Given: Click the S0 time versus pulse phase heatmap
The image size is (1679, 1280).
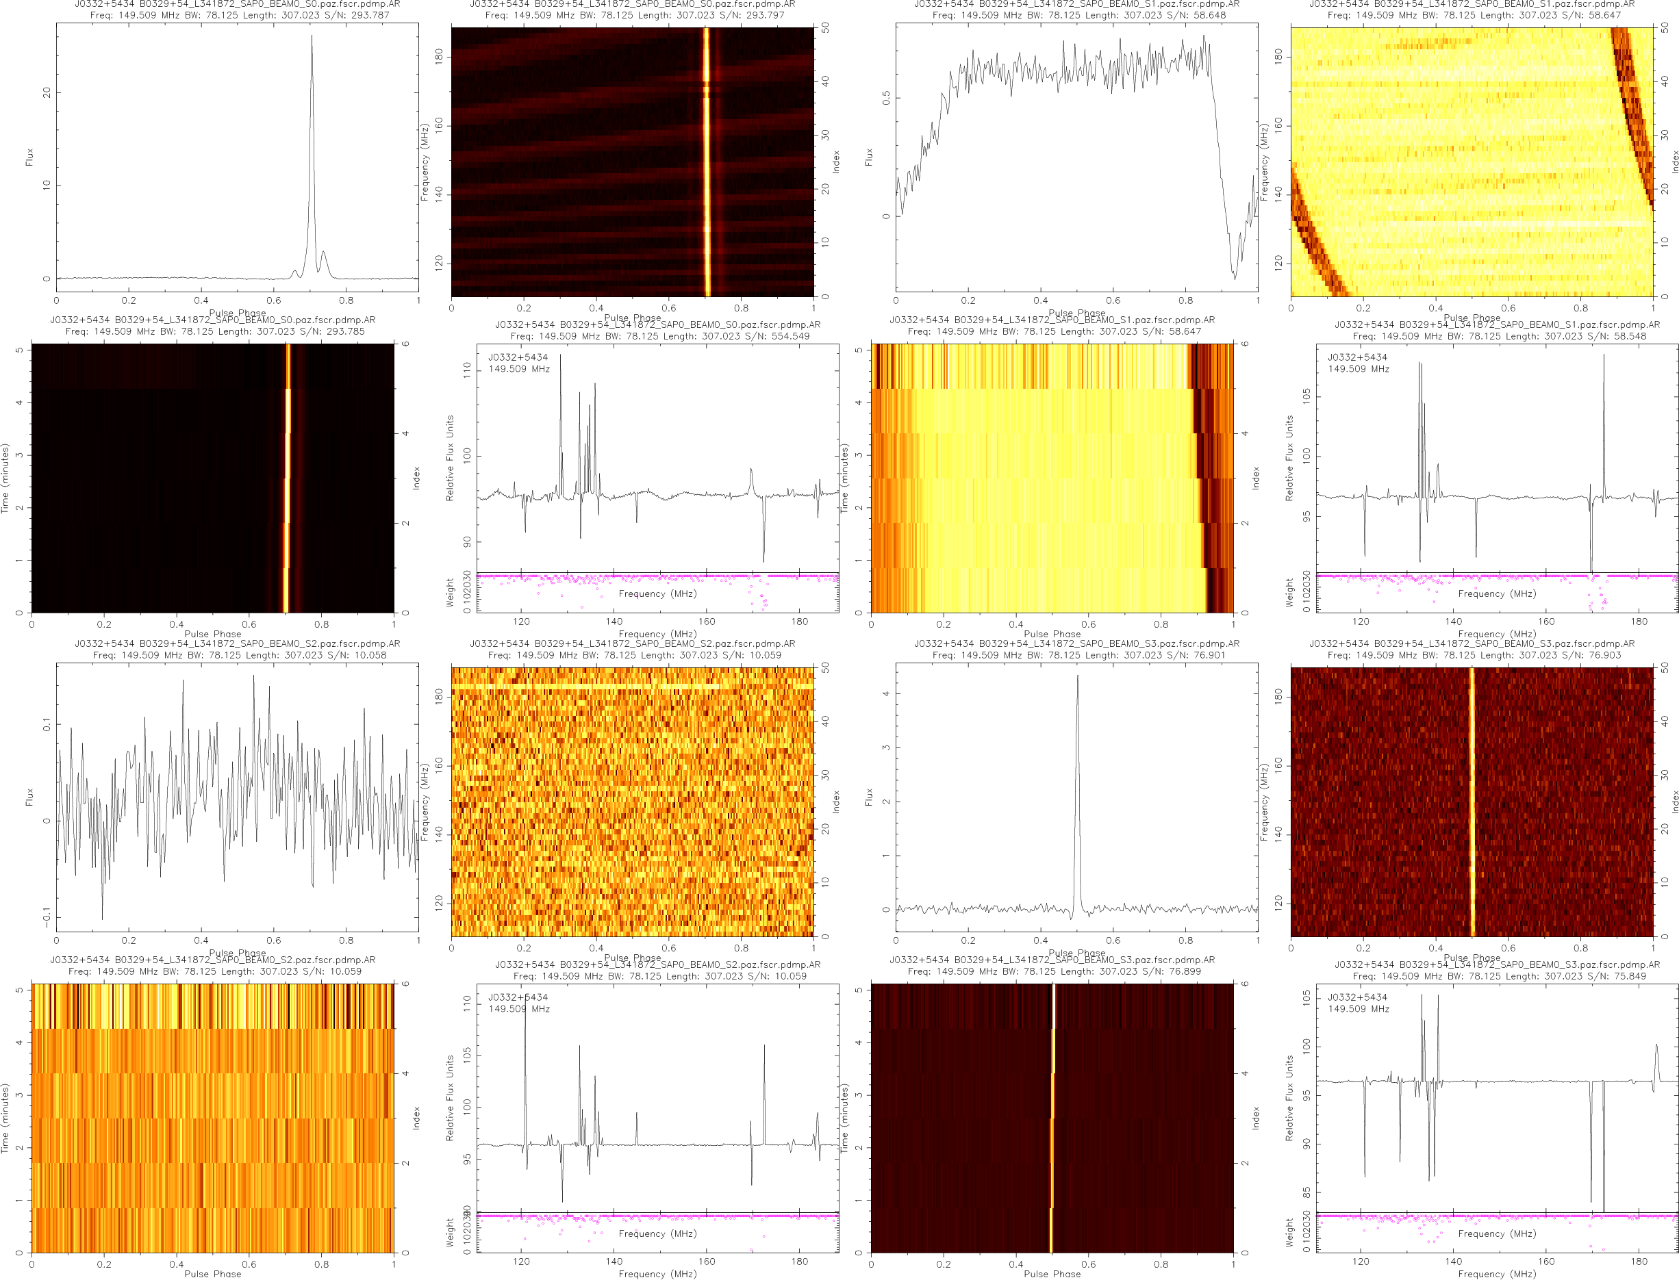Looking at the screenshot, I should tap(213, 478).
